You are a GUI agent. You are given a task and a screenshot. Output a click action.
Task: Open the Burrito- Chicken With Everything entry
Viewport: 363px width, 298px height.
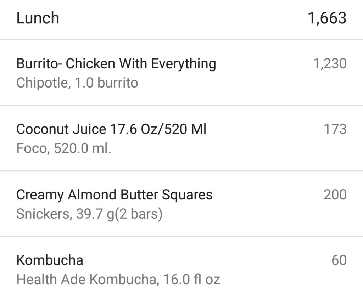116,64
